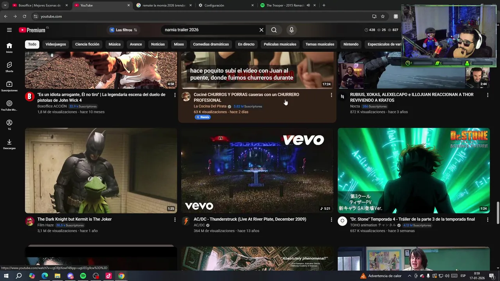Select the Temas musicales chip

click(x=320, y=44)
